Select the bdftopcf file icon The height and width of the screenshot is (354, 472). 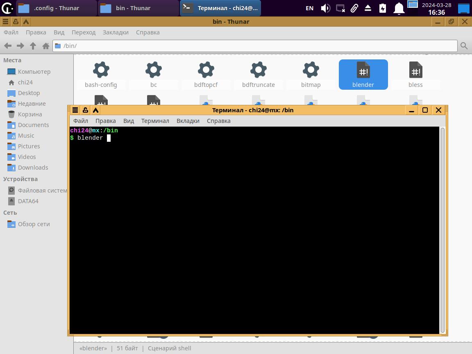coord(206,70)
